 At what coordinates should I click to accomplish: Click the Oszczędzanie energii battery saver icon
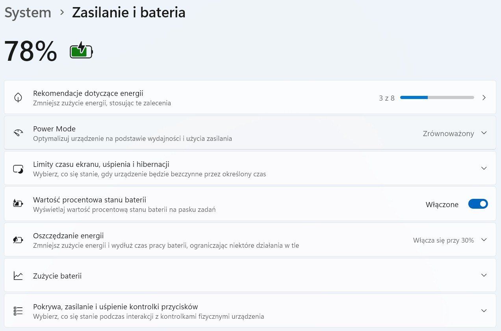(x=18, y=240)
